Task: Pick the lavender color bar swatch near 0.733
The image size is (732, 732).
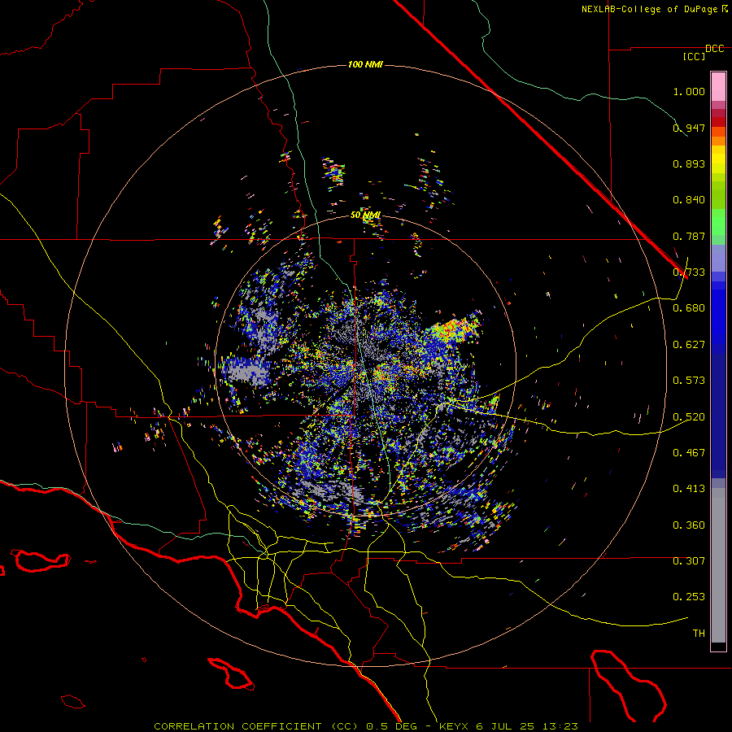Action: [x=718, y=258]
